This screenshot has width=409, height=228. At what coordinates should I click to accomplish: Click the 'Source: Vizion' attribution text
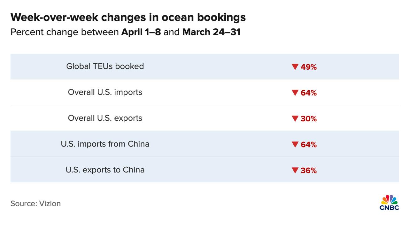[35, 204]
